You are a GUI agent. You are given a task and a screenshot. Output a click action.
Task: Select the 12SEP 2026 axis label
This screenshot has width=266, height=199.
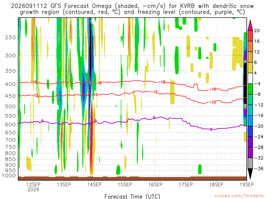pos(34,187)
